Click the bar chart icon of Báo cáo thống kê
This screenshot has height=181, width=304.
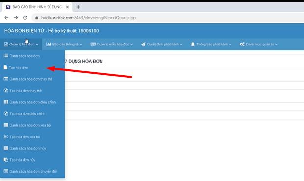pyautogui.click(x=49, y=45)
